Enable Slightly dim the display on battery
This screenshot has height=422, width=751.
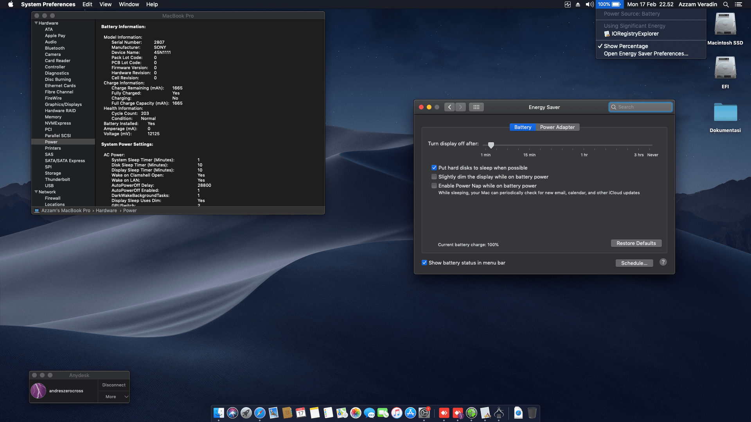click(x=434, y=177)
